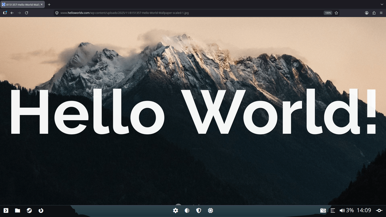Reload the current page

[x=27, y=13]
